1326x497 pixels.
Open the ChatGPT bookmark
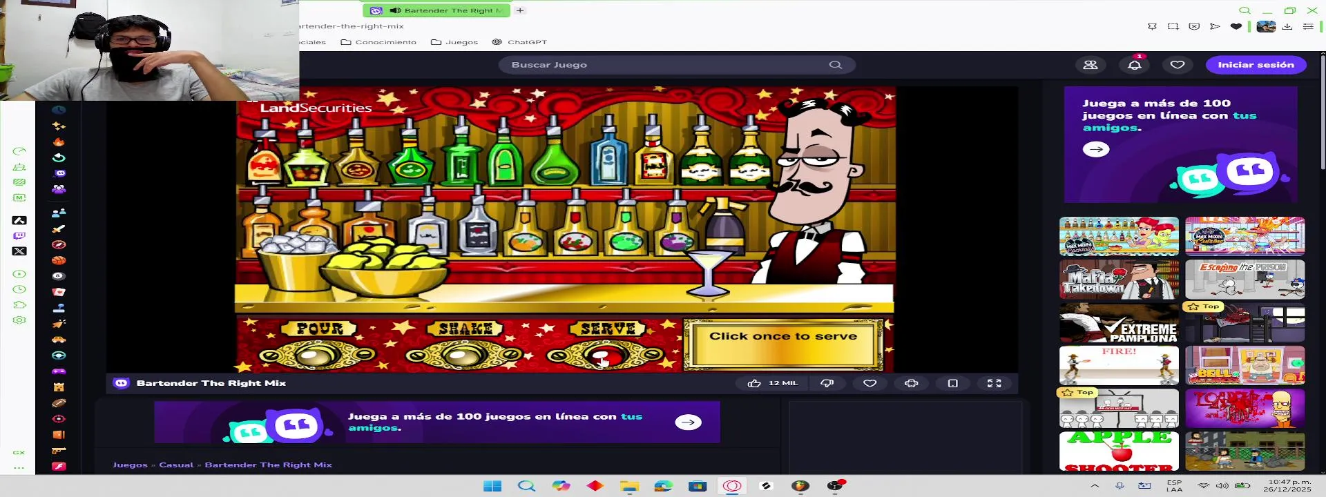(x=519, y=42)
